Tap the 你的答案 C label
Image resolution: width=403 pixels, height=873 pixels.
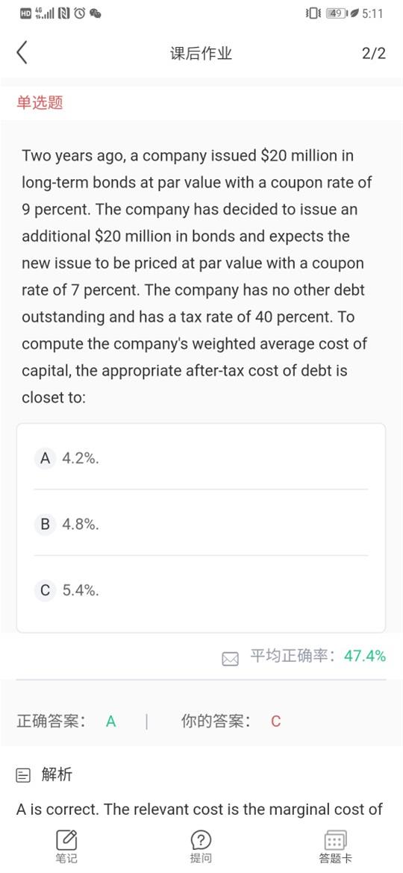[x=231, y=722]
